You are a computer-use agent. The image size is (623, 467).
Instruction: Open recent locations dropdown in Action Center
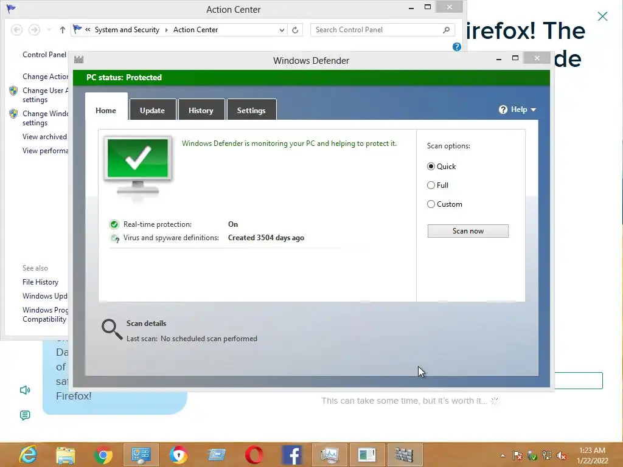click(x=49, y=30)
